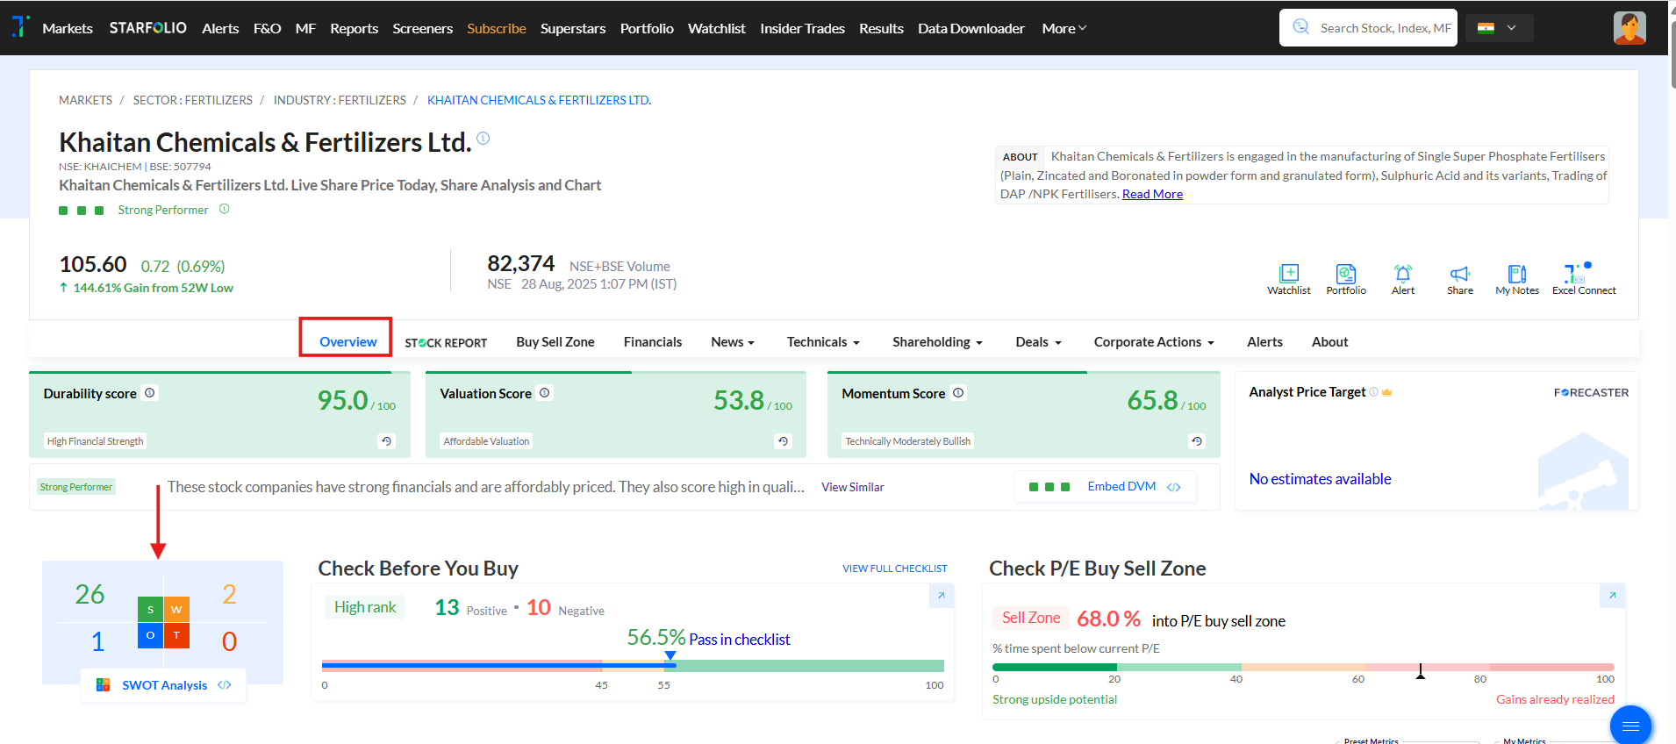Expand the Technicals dropdown
Screen dimensions: 1676x744
[823, 342]
